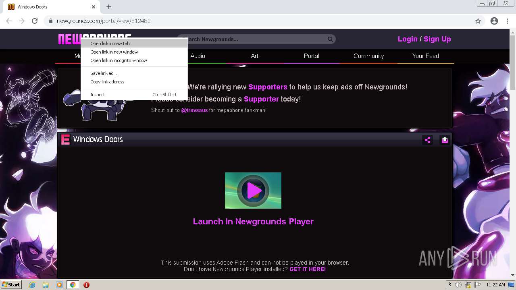Click the Login link

tap(408, 39)
